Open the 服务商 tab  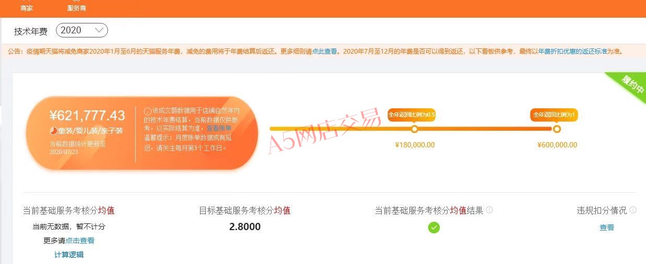click(77, 8)
